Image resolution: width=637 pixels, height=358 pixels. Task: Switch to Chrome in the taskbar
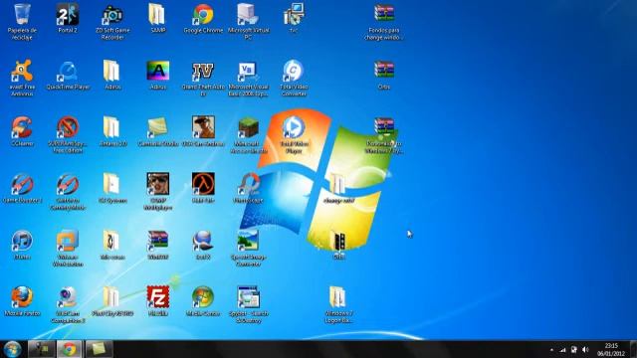click(x=69, y=349)
